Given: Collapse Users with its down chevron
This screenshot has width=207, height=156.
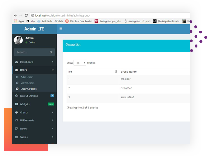Looking at the screenshot, I should [52, 70].
